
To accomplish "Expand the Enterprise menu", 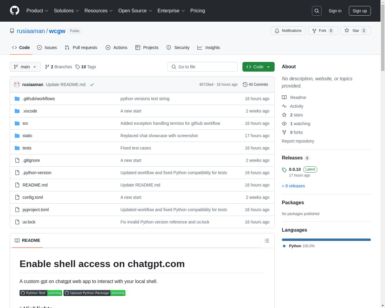I will click(x=171, y=11).
